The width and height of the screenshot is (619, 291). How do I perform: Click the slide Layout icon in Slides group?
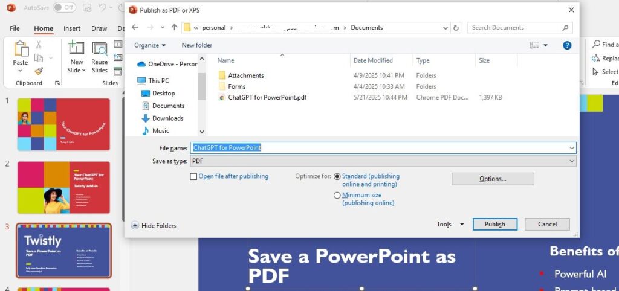(118, 44)
